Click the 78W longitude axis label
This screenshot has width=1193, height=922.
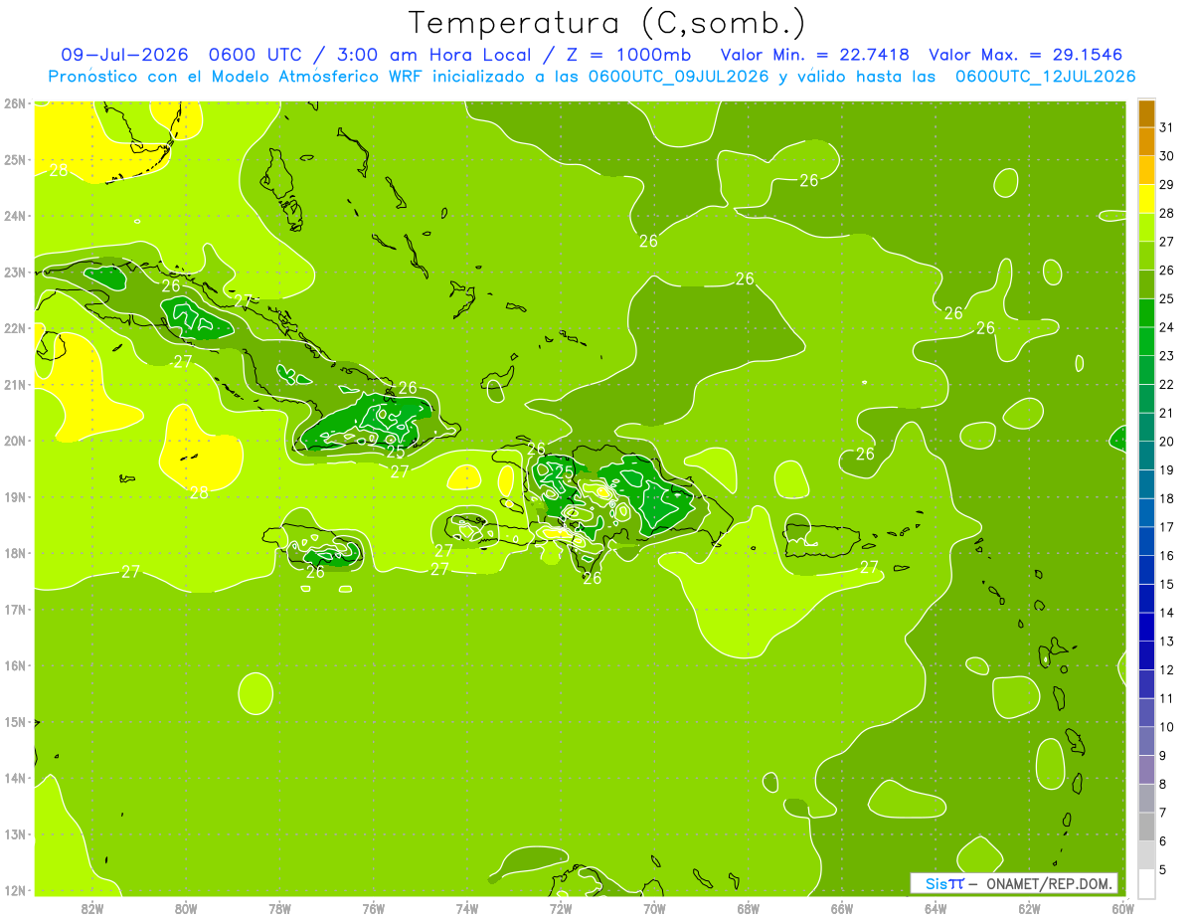(279, 908)
